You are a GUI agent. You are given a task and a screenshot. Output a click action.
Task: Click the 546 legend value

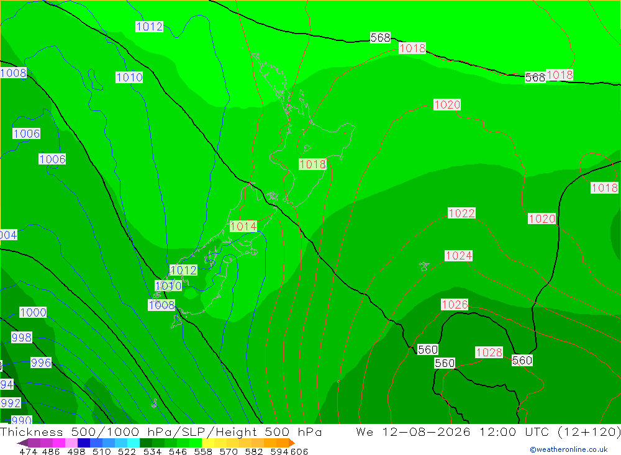[178, 451]
